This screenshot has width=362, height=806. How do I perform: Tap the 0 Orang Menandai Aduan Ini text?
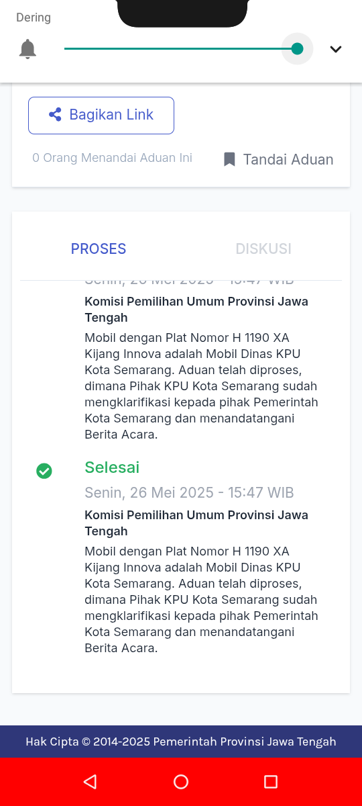[113, 158]
